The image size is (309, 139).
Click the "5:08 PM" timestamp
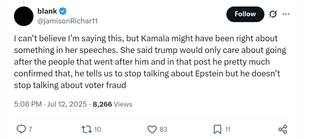point(28,104)
